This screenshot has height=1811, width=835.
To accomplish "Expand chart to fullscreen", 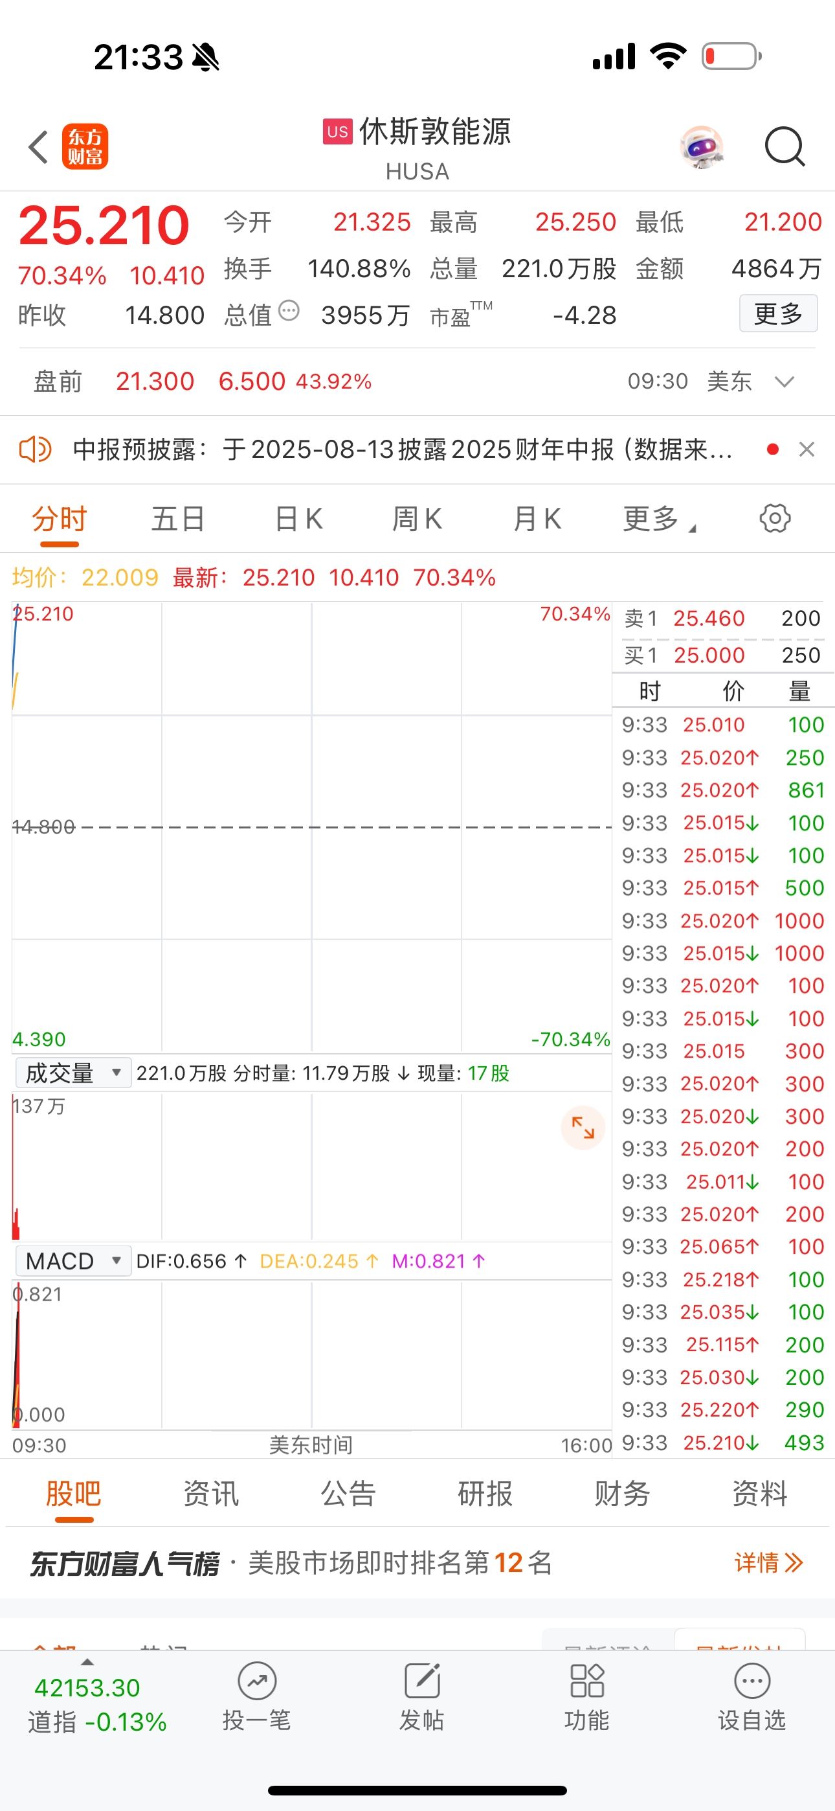I will [583, 1128].
